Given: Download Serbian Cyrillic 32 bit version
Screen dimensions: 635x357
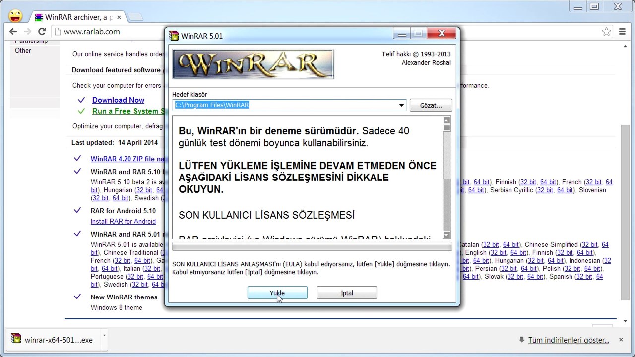Looking at the screenshot, I should [544, 190].
